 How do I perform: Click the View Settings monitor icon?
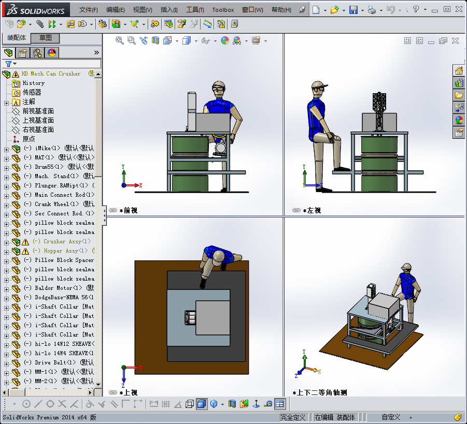(x=256, y=40)
